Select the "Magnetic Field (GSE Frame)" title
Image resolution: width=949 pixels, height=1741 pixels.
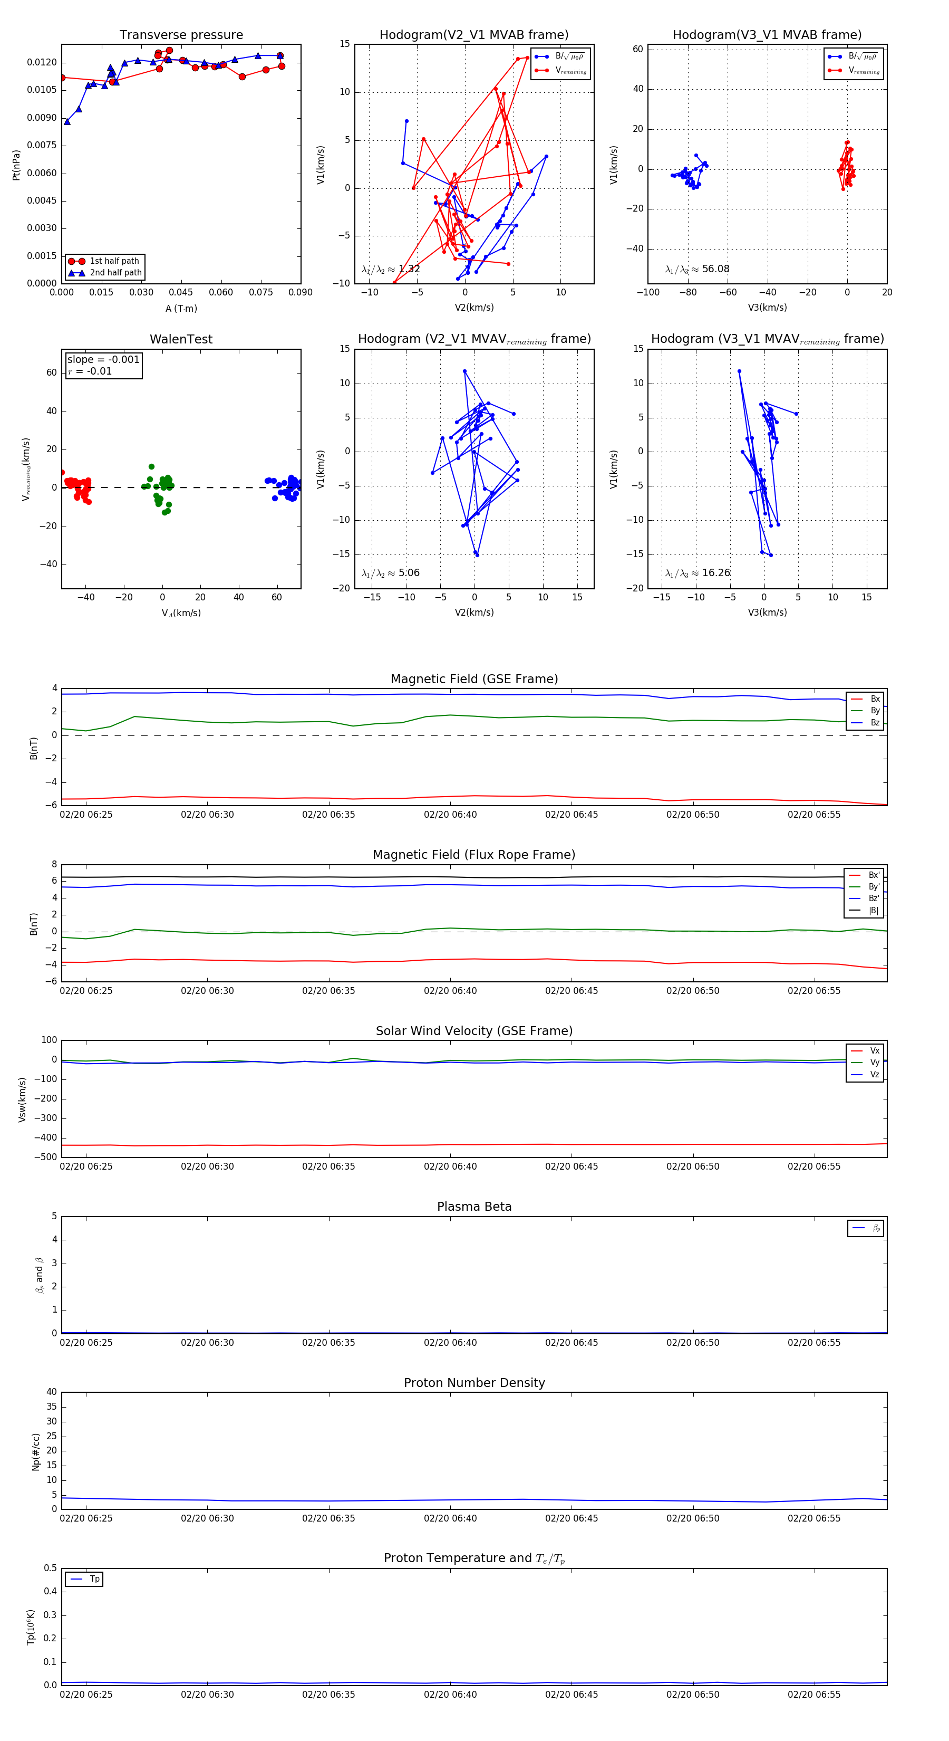pos(474,679)
